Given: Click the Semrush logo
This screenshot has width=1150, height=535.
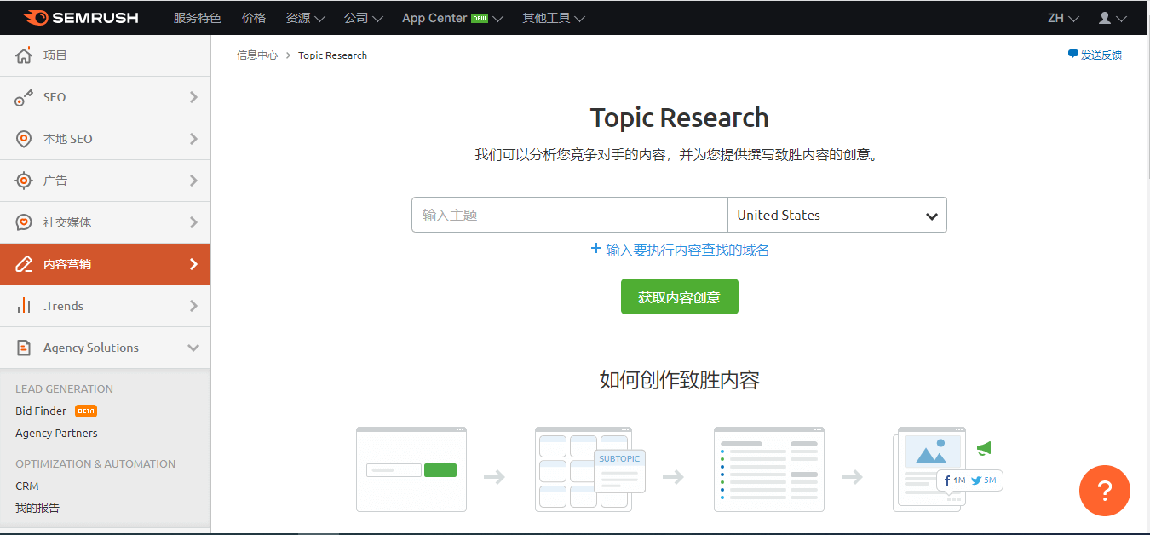Looking at the screenshot, I should click(81, 18).
